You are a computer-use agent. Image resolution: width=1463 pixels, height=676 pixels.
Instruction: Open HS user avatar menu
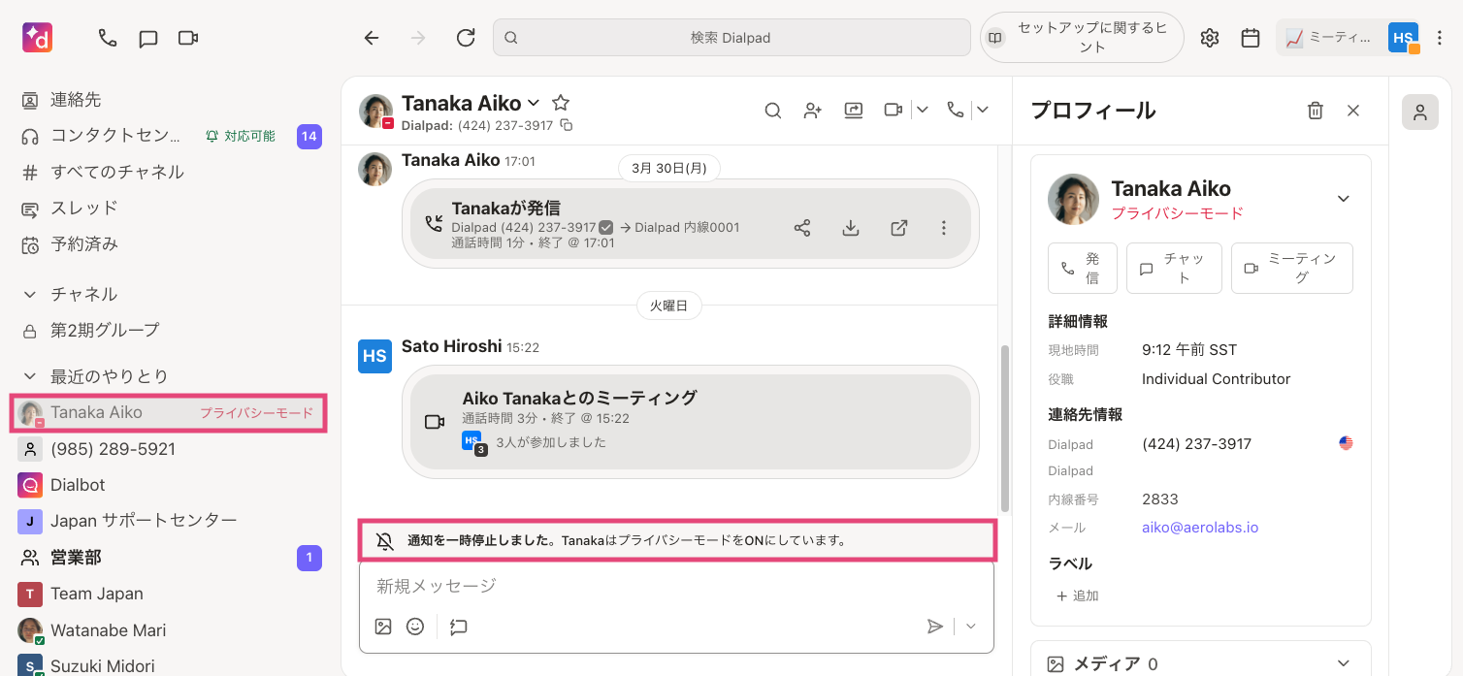click(1403, 38)
